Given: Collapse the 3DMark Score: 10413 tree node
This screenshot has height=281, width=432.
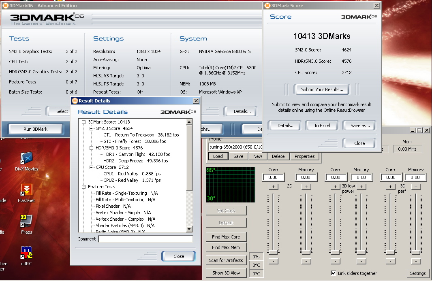Looking at the screenshot, I should coord(83,122).
